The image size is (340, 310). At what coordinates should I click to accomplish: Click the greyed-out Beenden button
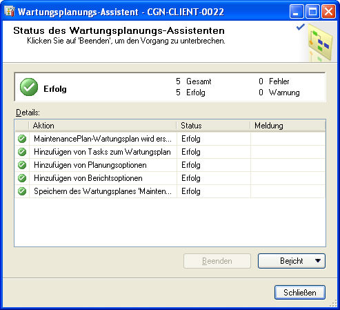coord(217,261)
